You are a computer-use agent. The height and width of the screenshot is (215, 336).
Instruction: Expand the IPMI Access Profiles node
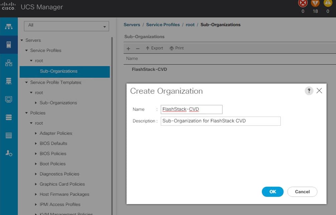pyautogui.click(x=36, y=205)
